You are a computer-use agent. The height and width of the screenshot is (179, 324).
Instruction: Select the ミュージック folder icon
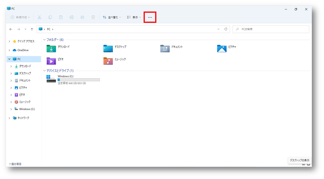point(108,61)
